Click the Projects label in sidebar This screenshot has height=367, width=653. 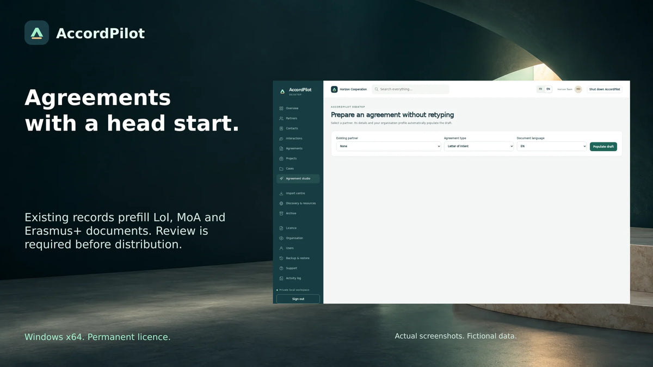pos(292,159)
